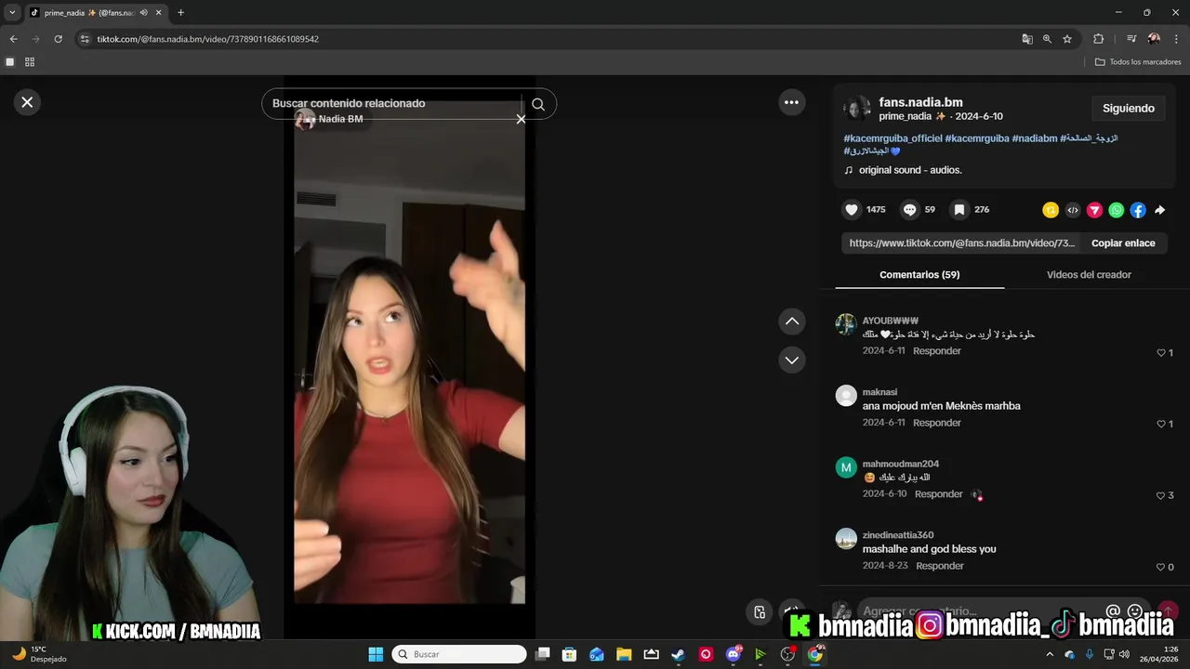Click the search magnifier in related content bar
Screen dimensions: 1190x669
point(538,104)
